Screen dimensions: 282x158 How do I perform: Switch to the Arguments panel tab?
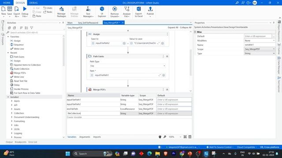click(x=85, y=137)
